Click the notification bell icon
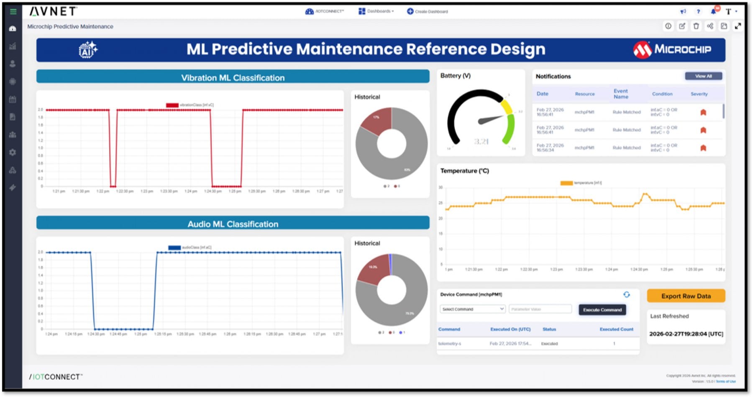 pyautogui.click(x=714, y=11)
